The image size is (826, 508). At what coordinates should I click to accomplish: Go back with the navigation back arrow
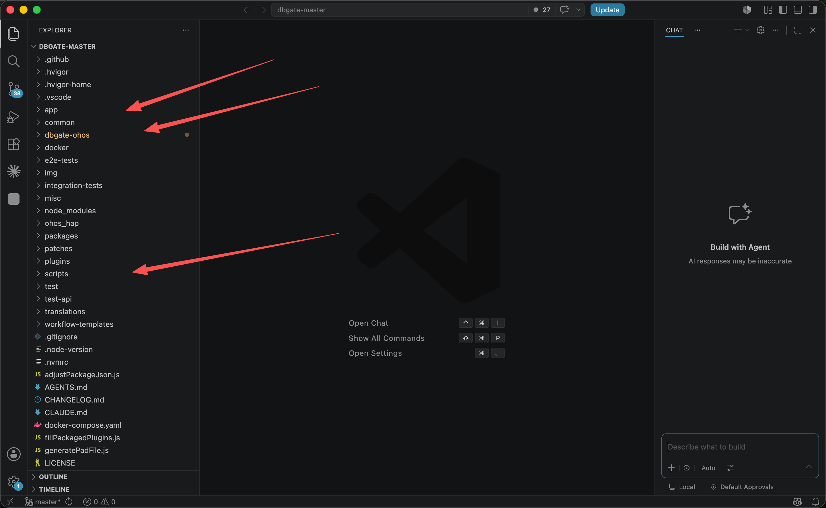point(247,10)
